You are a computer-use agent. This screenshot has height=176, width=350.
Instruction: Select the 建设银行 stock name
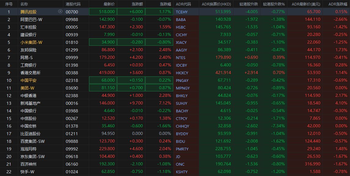[28, 35]
